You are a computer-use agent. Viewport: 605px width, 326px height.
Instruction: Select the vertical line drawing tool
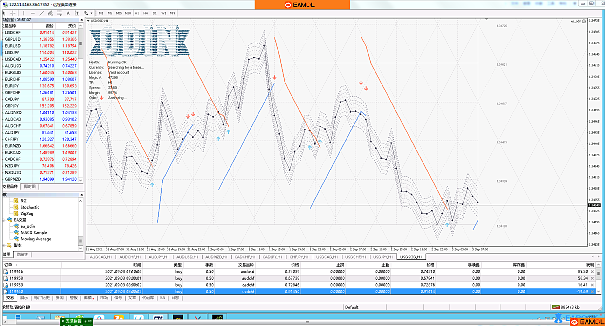coord(24,13)
